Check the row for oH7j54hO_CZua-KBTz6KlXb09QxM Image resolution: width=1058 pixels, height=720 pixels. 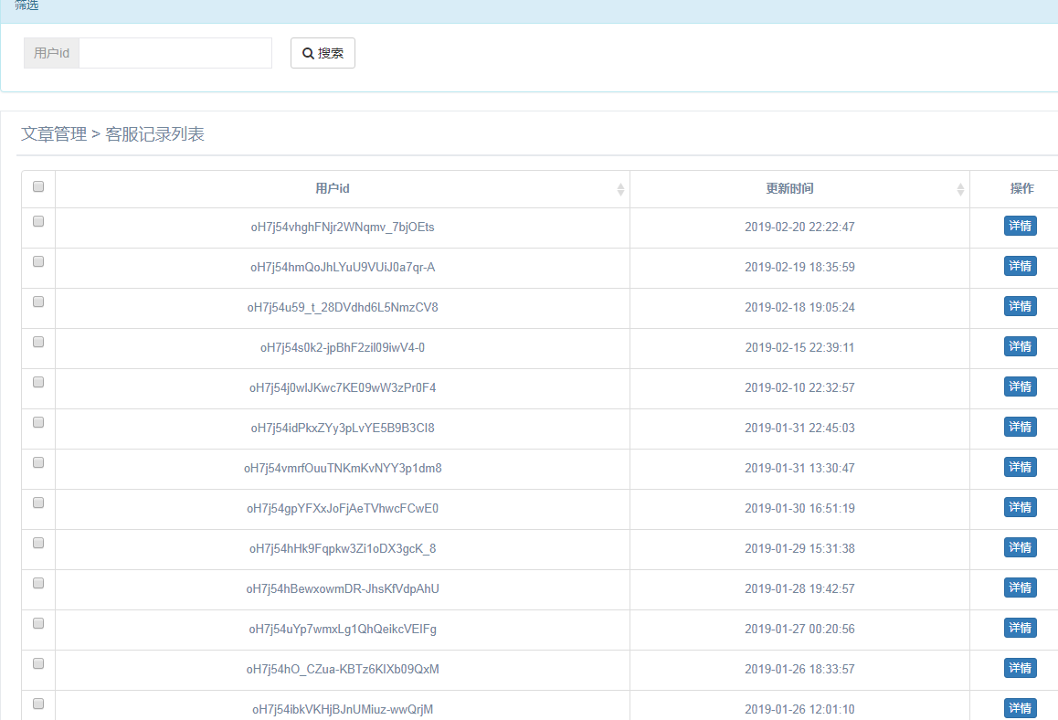coord(38,663)
